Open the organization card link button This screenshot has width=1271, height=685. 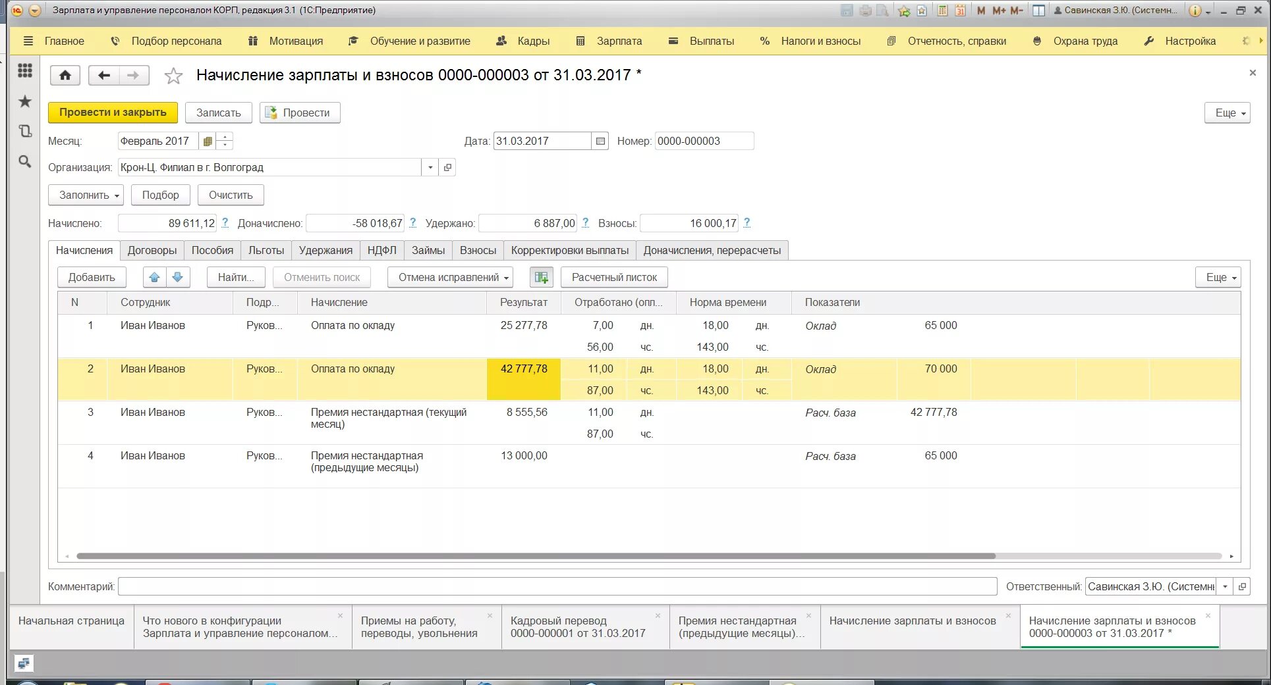click(x=447, y=167)
